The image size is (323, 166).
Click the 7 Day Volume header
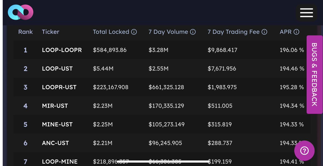point(168,32)
